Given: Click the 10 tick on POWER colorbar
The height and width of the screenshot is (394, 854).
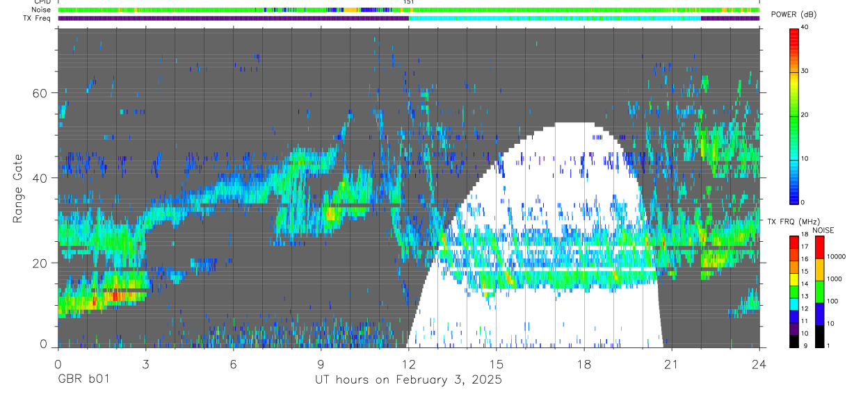Looking at the screenshot, I should pyautogui.click(x=805, y=158).
